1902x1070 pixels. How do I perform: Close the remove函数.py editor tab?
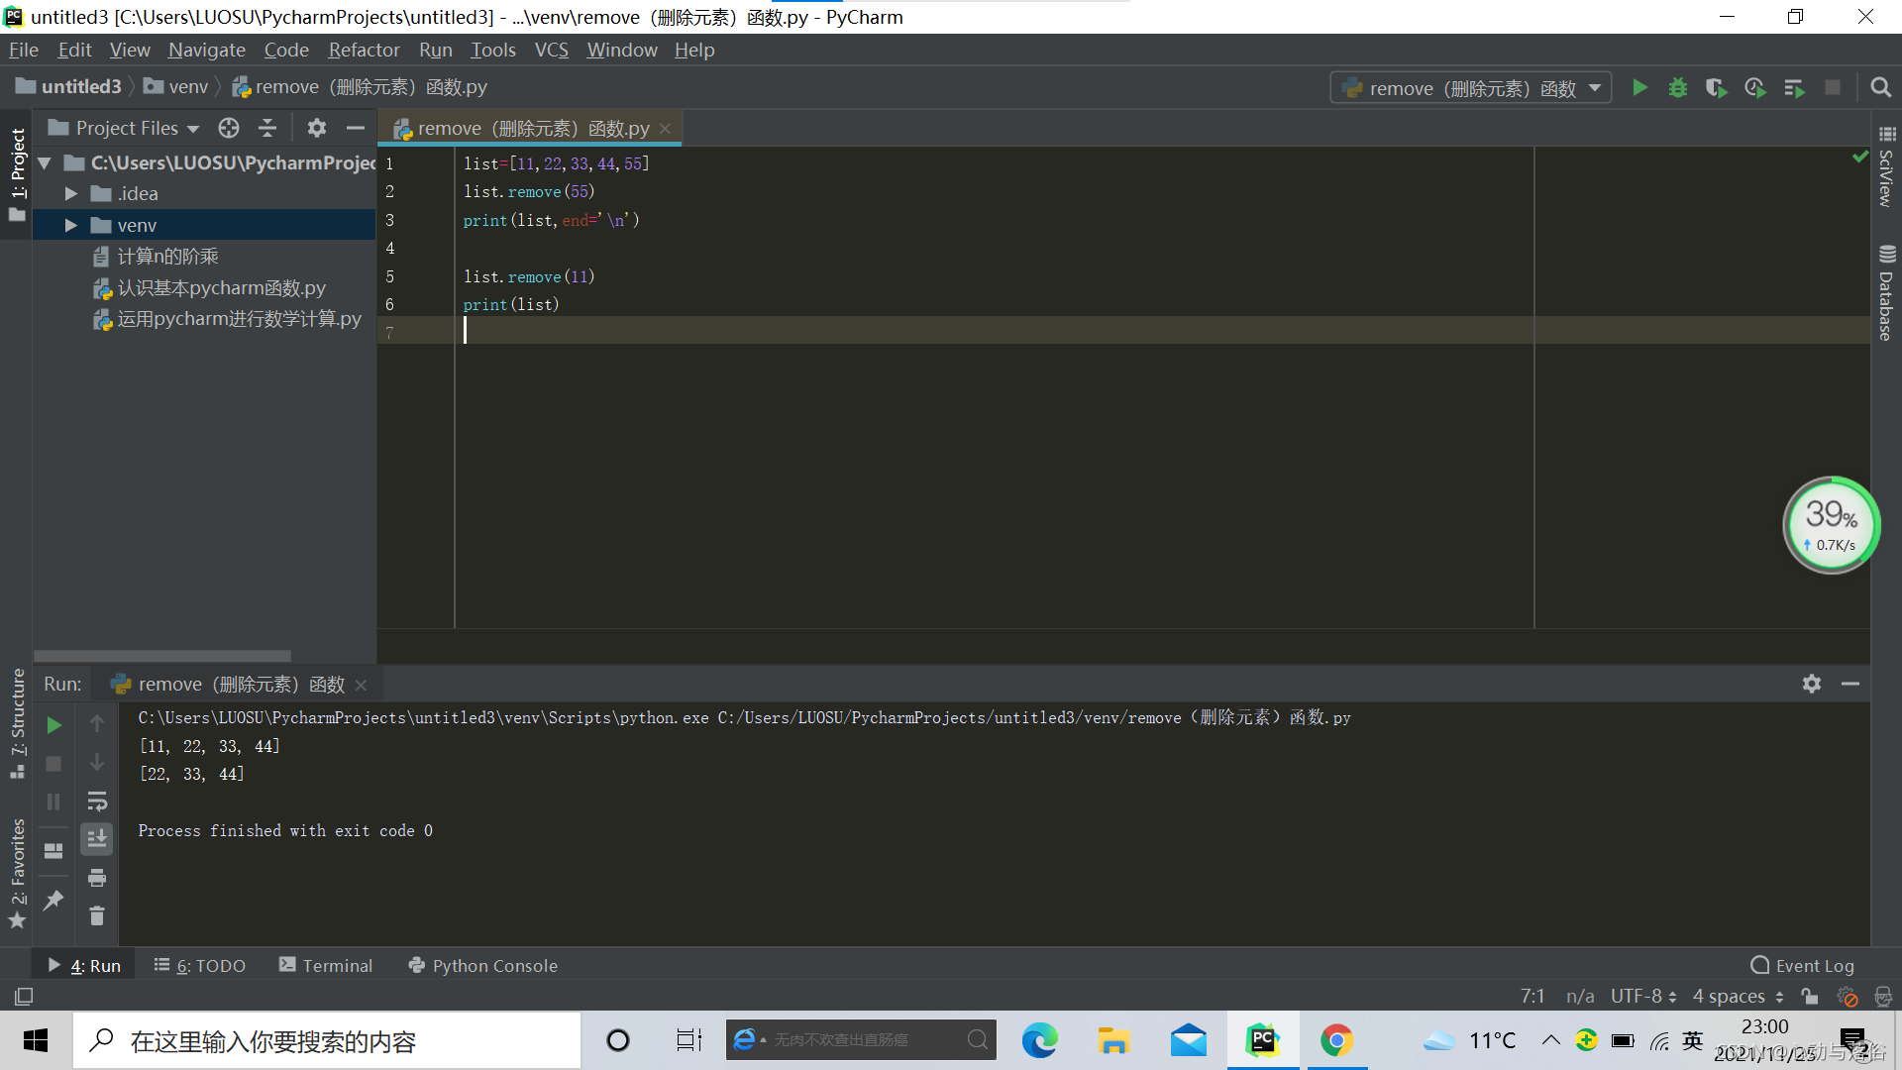pos(666,129)
